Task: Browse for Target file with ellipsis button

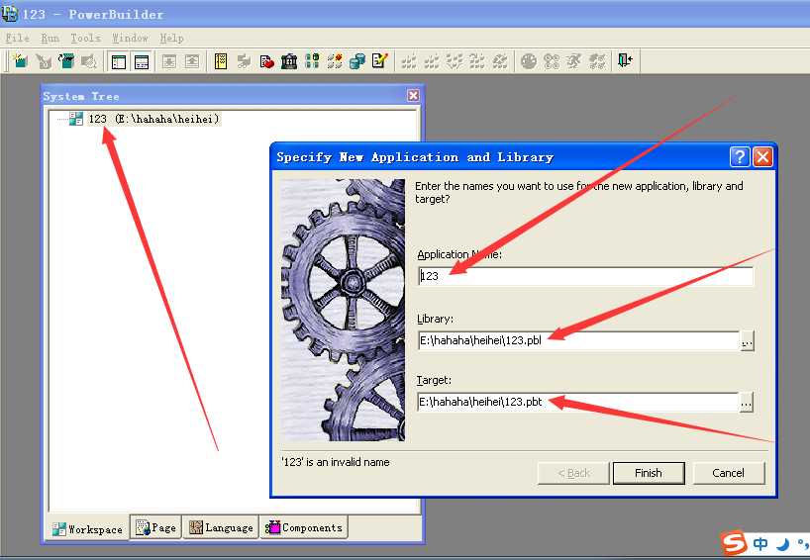Action: 747,402
